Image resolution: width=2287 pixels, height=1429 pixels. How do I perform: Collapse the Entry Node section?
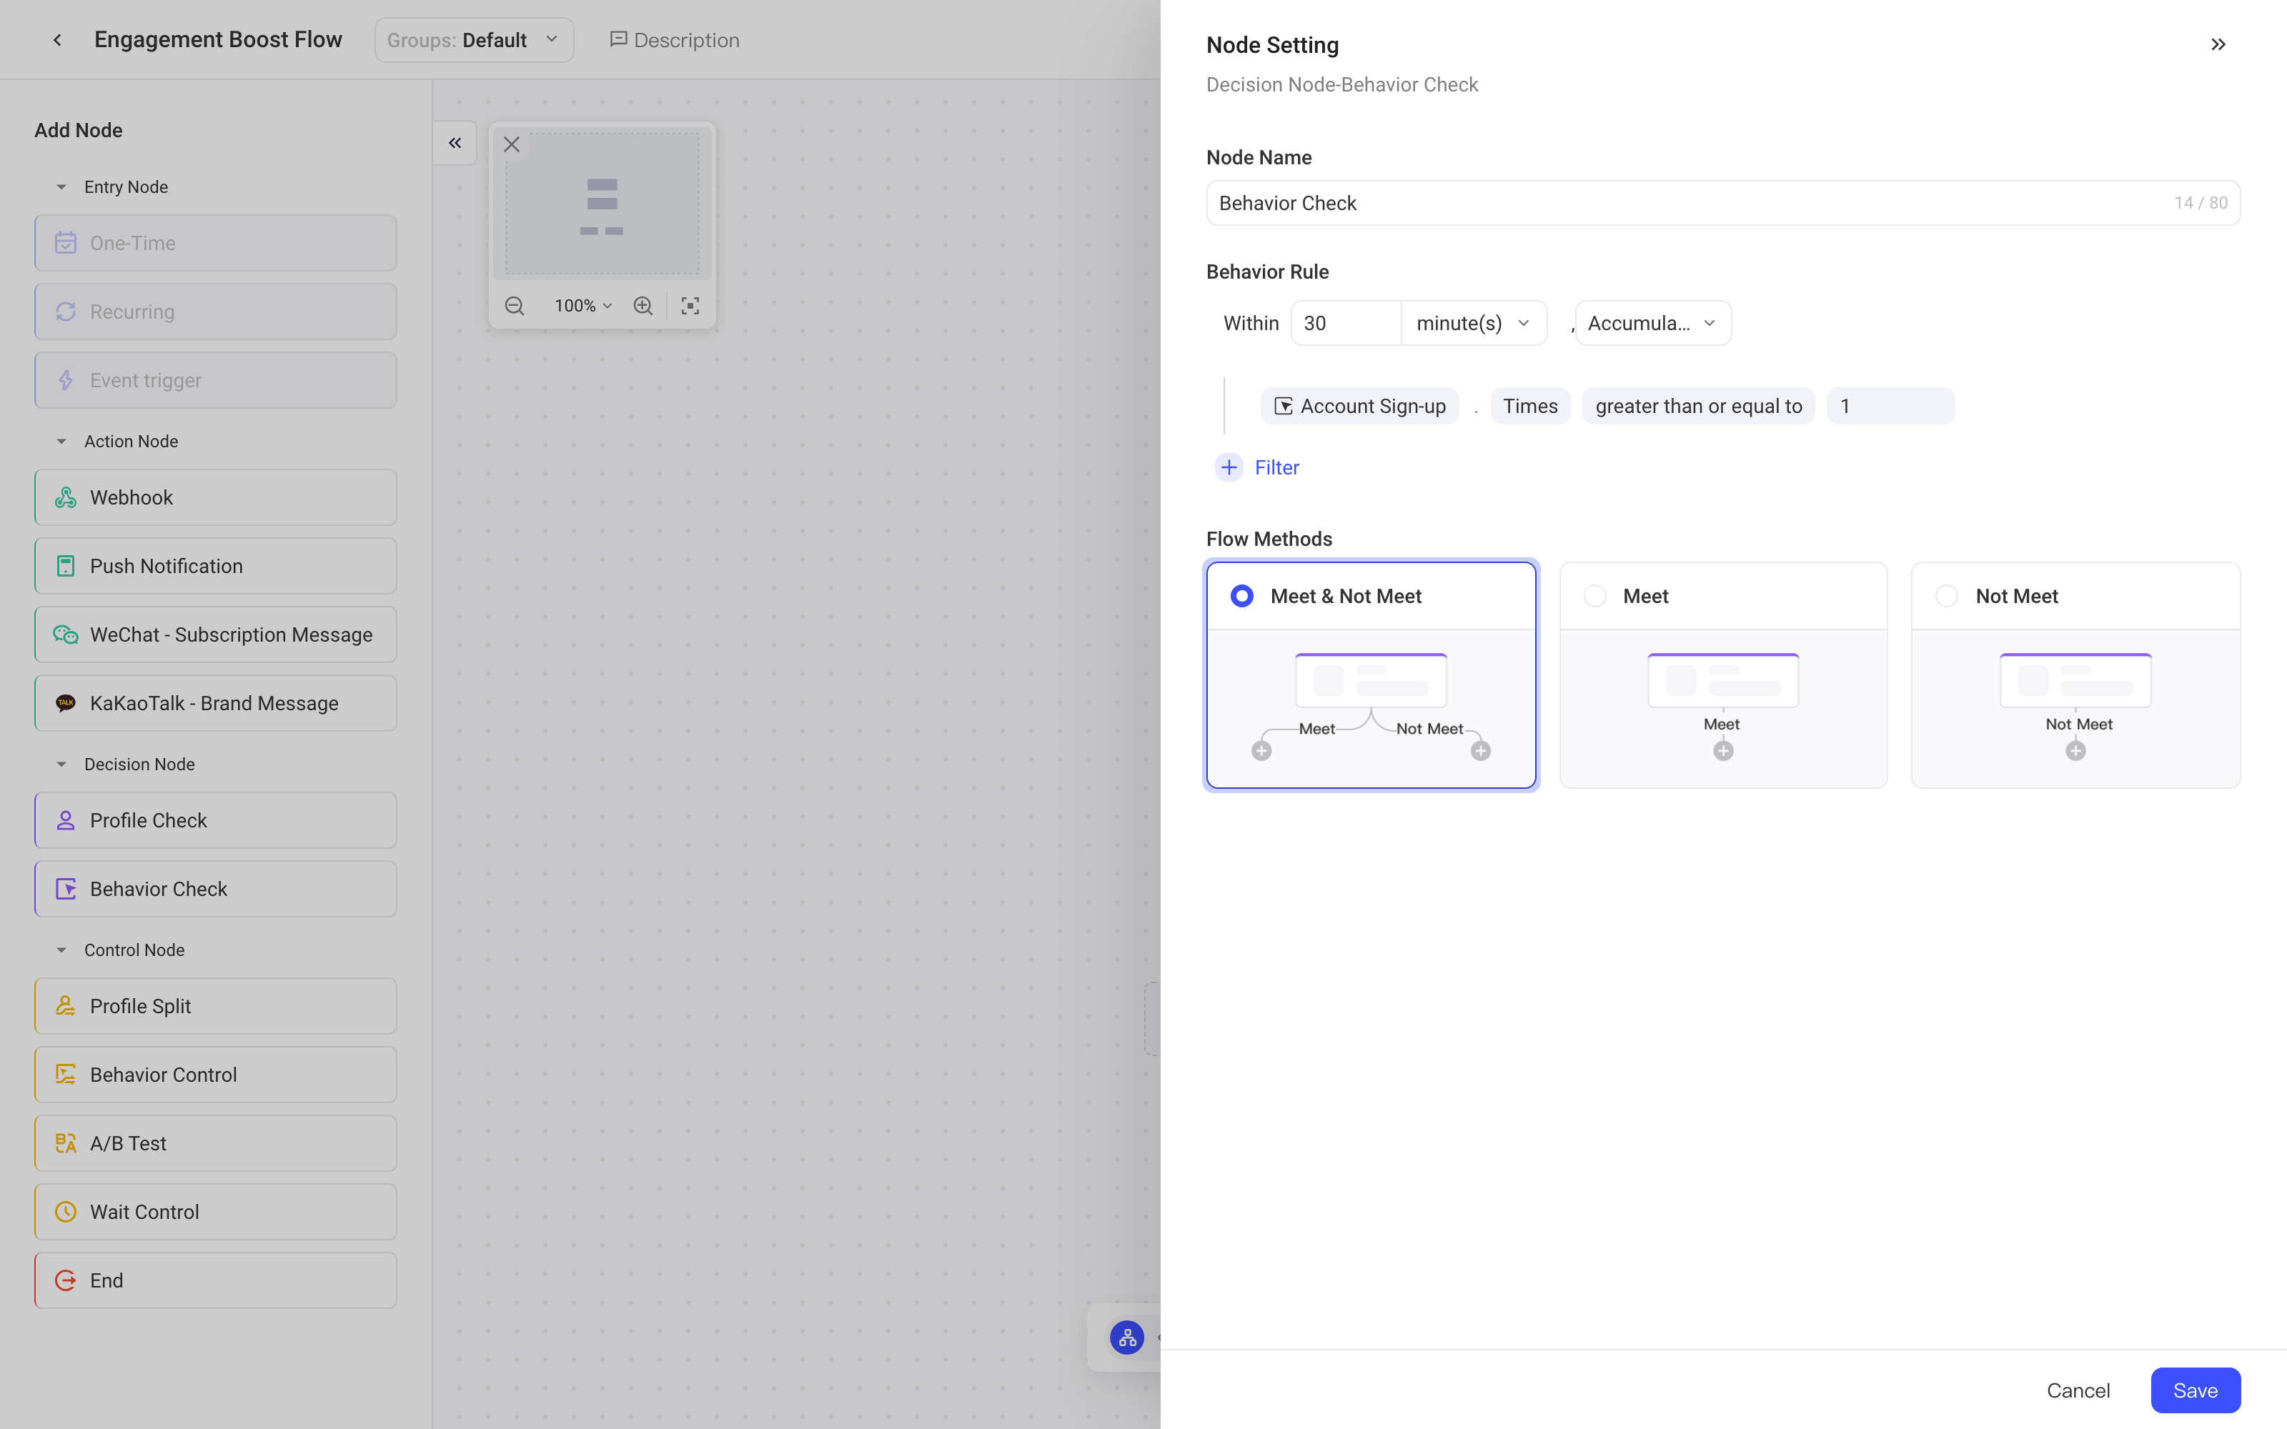[x=61, y=187]
